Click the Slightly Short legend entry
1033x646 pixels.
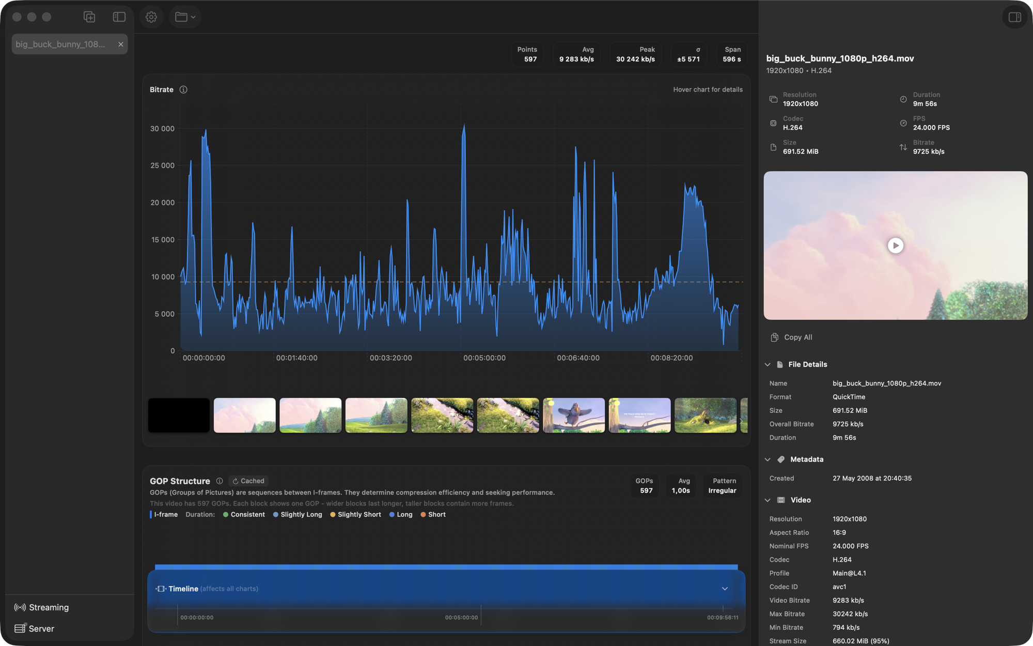pyautogui.click(x=355, y=515)
